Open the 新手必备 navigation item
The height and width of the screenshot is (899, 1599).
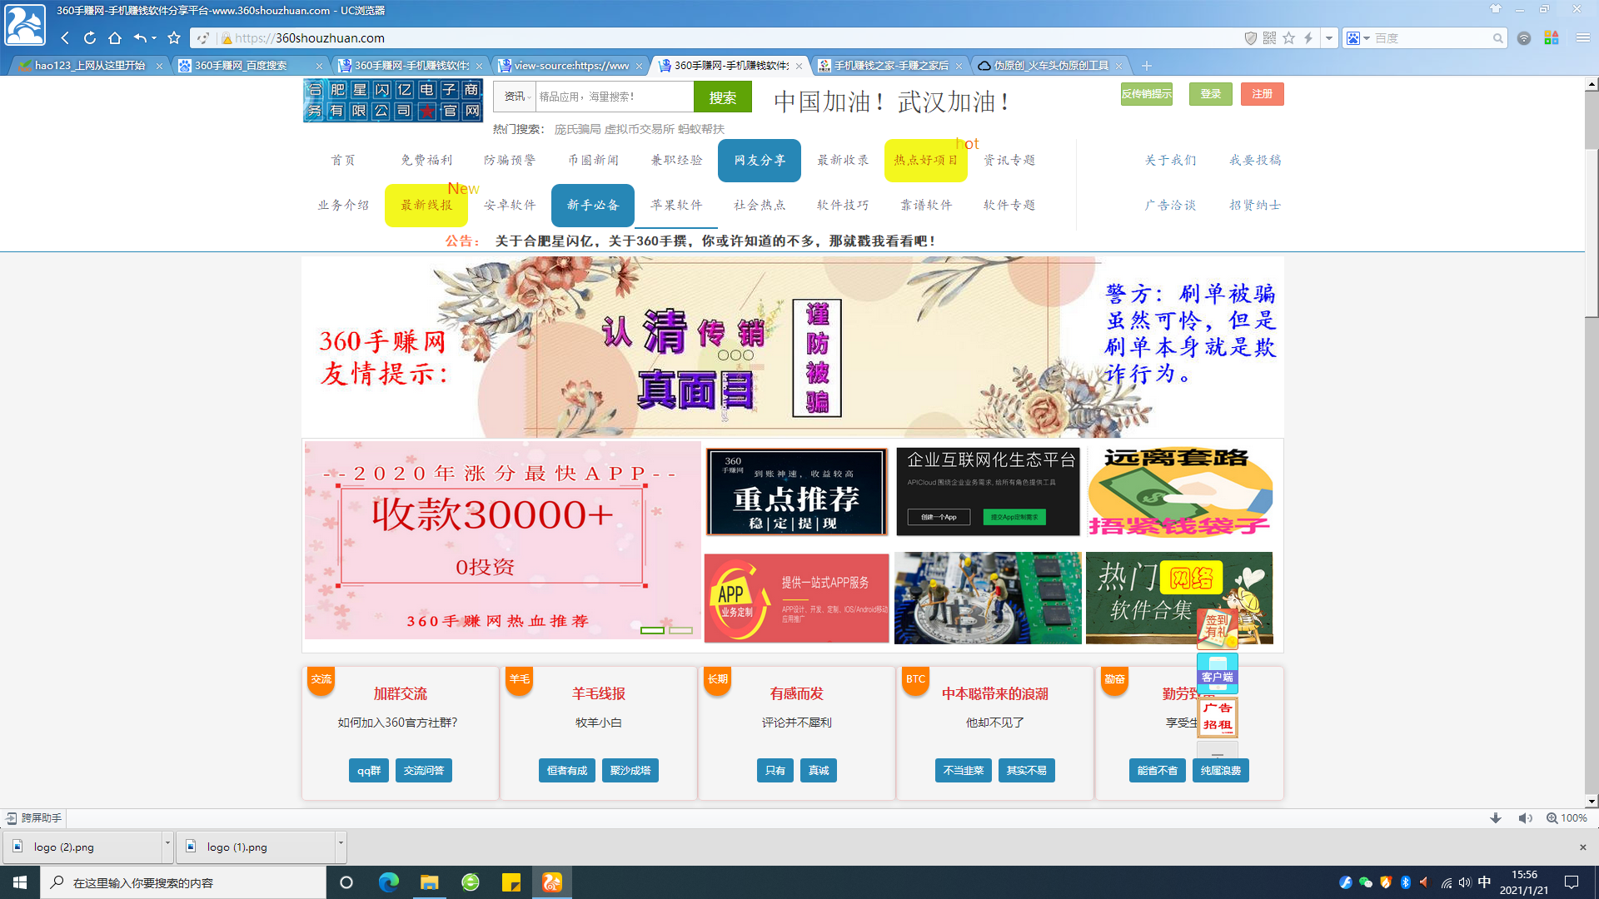click(593, 206)
